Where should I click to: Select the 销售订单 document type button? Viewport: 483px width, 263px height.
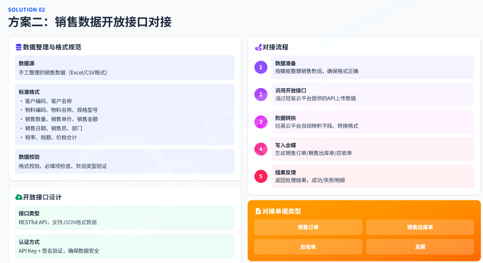[x=308, y=227]
